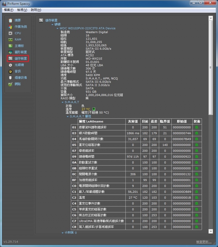Select the 儲存裝置 hard drive sidebar icon
The width and height of the screenshot is (218, 247).
(x=10, y=59)
